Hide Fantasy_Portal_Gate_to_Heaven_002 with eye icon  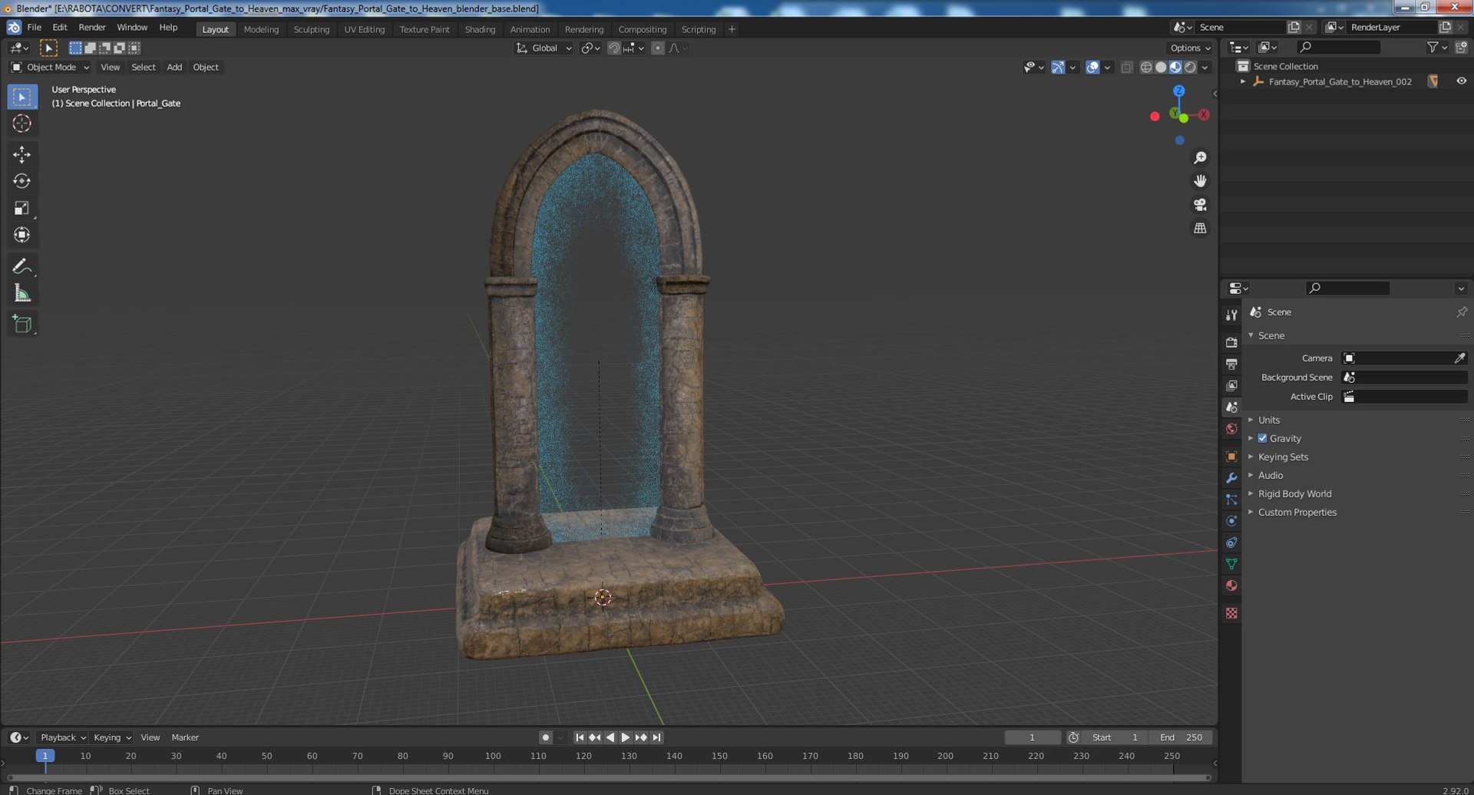(1461, 81)
